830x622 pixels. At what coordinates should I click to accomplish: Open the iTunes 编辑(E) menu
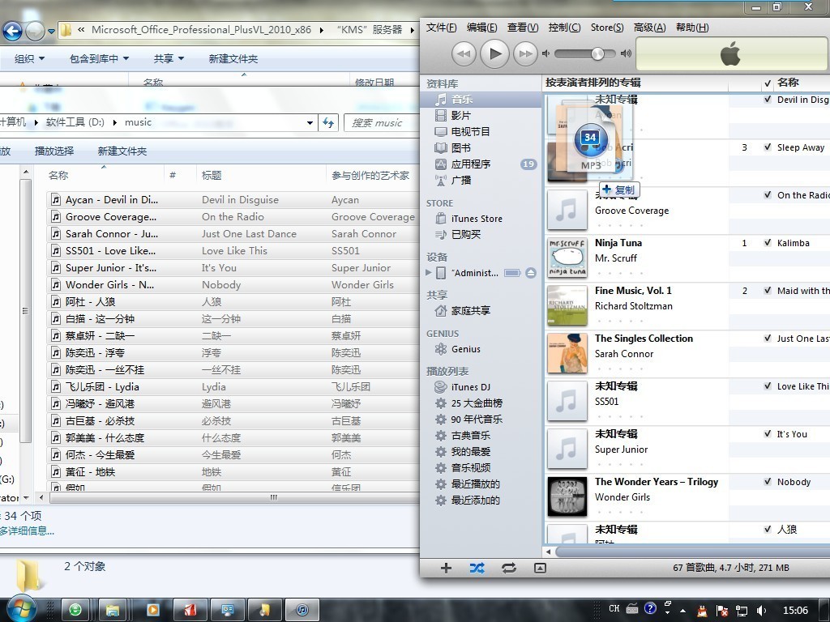[481, 28]
